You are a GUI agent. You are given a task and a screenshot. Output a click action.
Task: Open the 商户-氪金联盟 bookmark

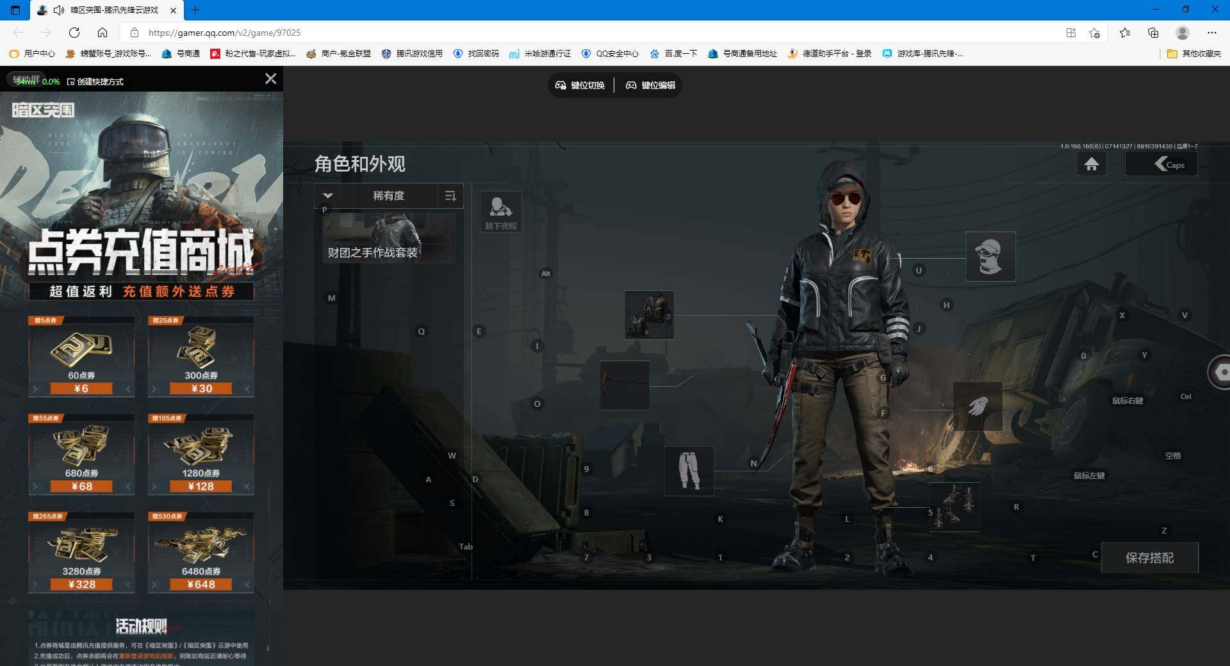[339, 54]
